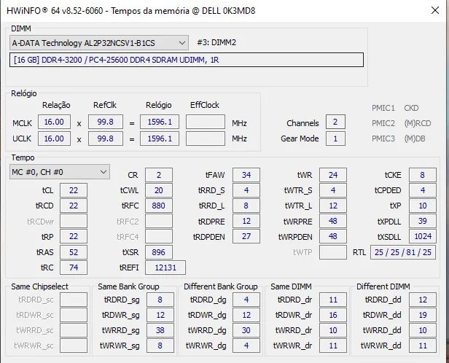449x363 pixels.
Task: Click the tCPDED value 4 field
Action: point(423,190)
